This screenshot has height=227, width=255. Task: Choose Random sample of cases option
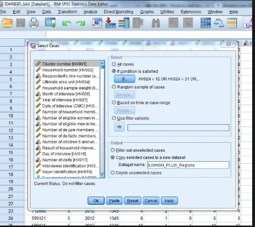pos(114,87)
